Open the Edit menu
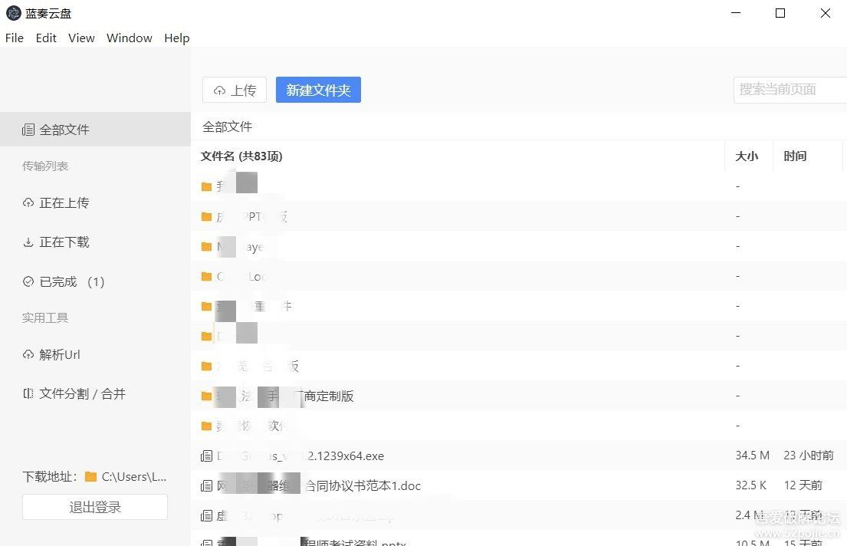Viewport: 847px width, 546px height. coord(46,38)
